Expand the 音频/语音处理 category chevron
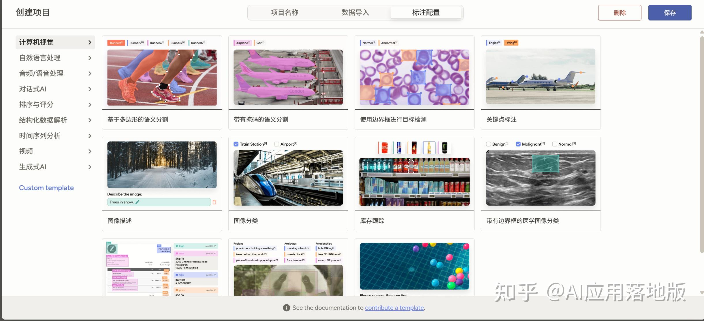704x321 pixels. pyautogui.click(x=90, y=74)
